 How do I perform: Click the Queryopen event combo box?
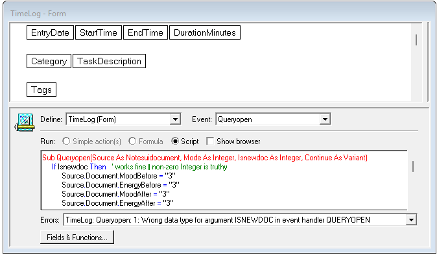coord(273,119)
